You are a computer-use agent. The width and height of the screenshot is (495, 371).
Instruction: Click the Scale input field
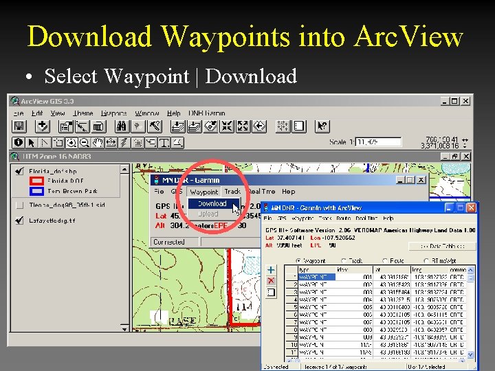(x=378, y=142)
